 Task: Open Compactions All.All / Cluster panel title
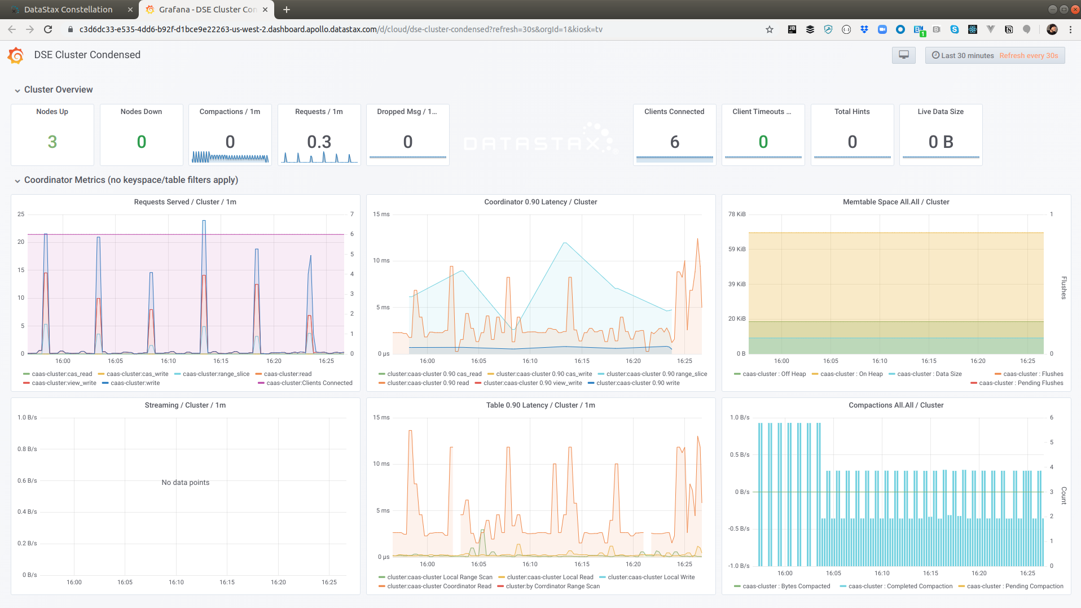(896, 405)
